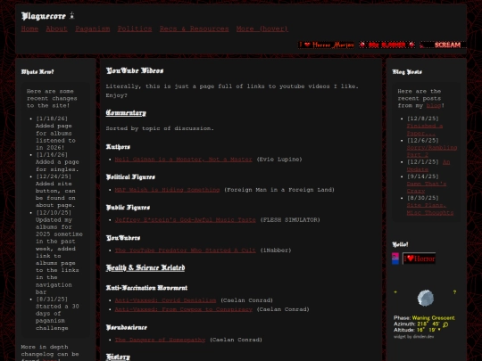This screenshot has height=361, width=482.
Task: Click the magnifier icon next to Azimuth
Action: coord(445,324)
